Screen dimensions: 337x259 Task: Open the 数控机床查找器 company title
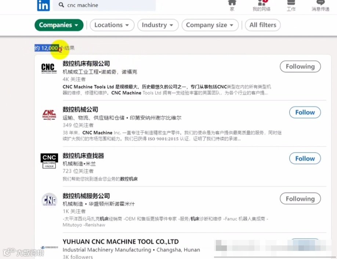click(x=83, y=156)
